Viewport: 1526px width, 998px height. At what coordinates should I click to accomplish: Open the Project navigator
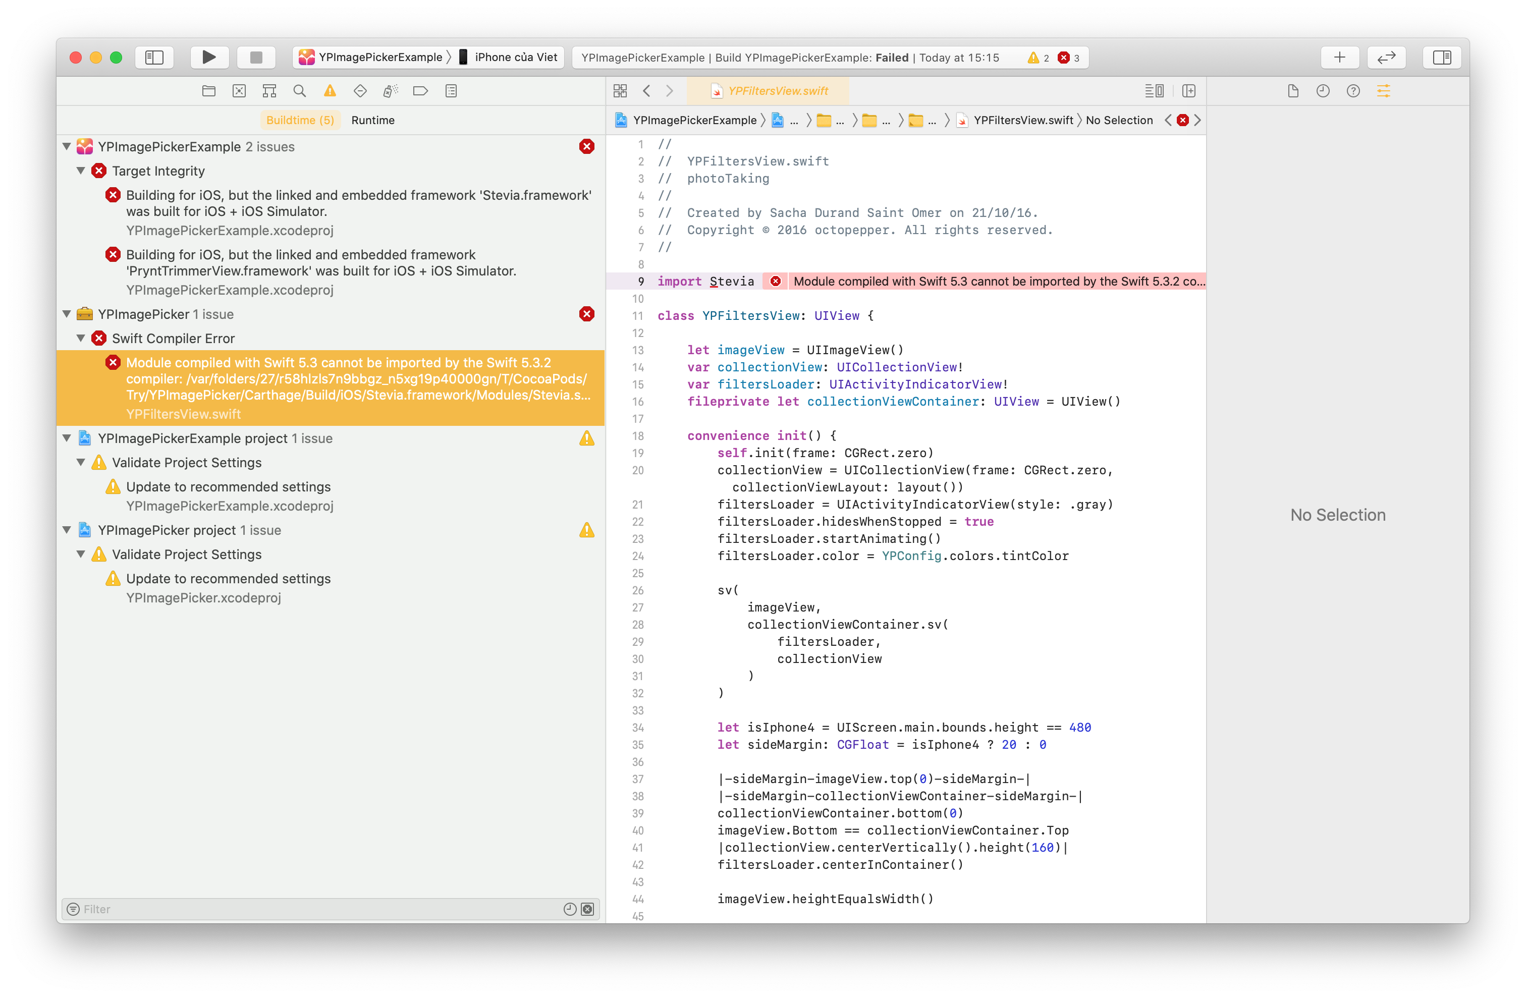(208, 90)
